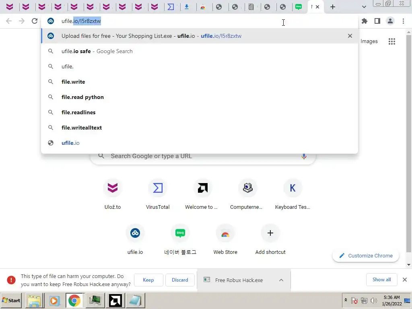Image resolution: width=412 pixels, height=309 pixels.
Task: Discard the Free Robux Hack.exe download
Action: click(x=180, y=280)
